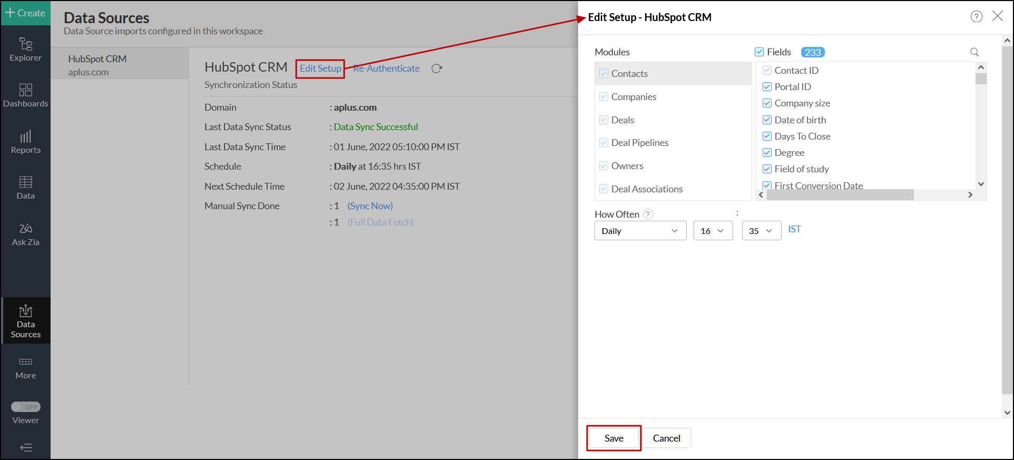
Task: Click the refresh icon beside Re-Authenticate
Action: click(436, 68)
